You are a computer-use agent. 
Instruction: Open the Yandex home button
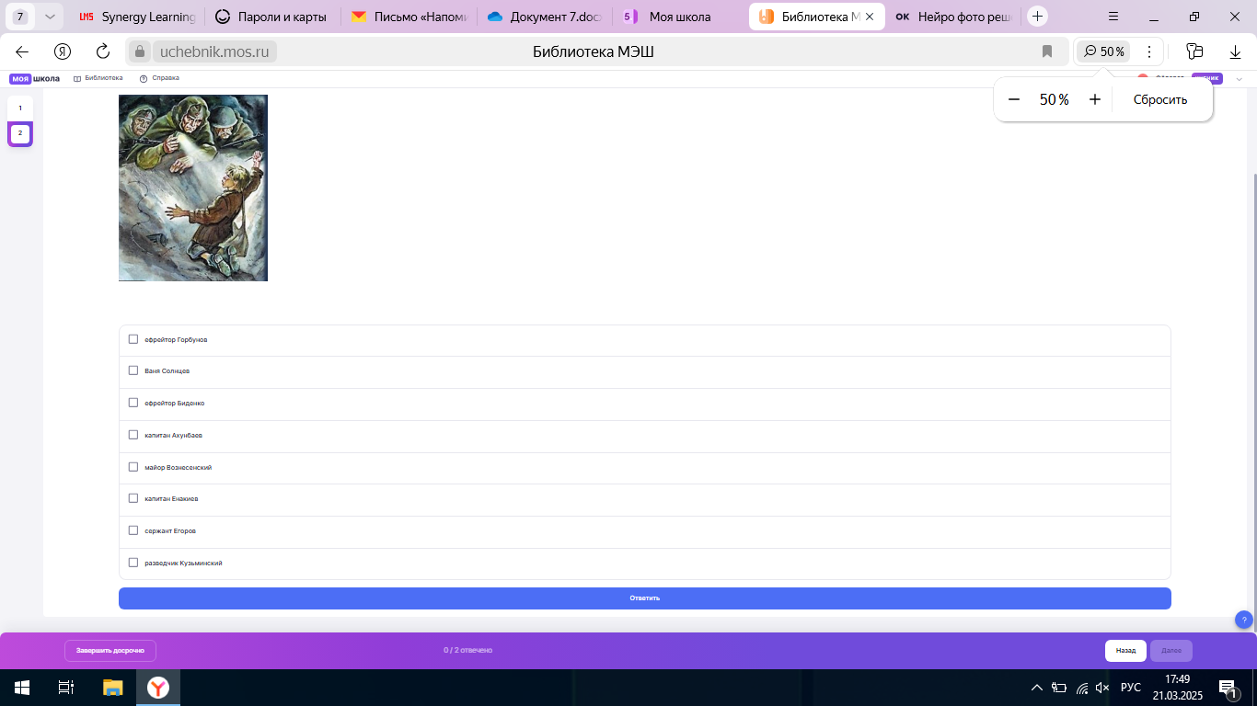[63, 51]
